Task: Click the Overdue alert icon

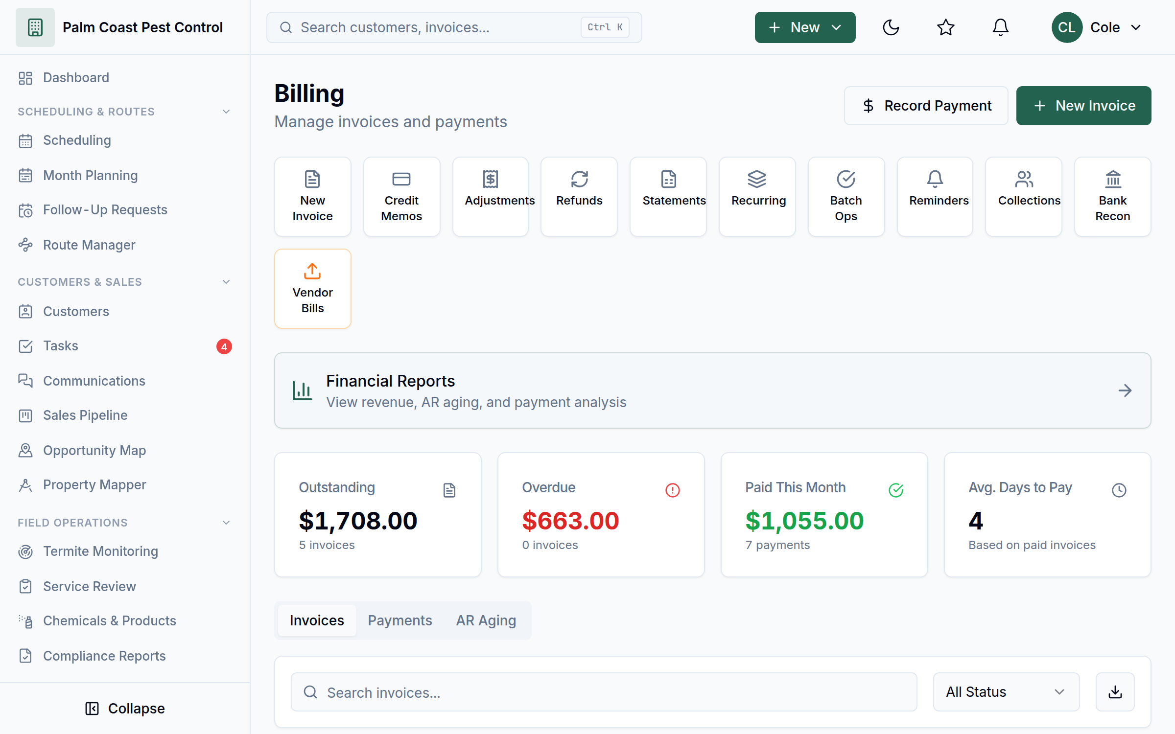Action: [673, 490]
